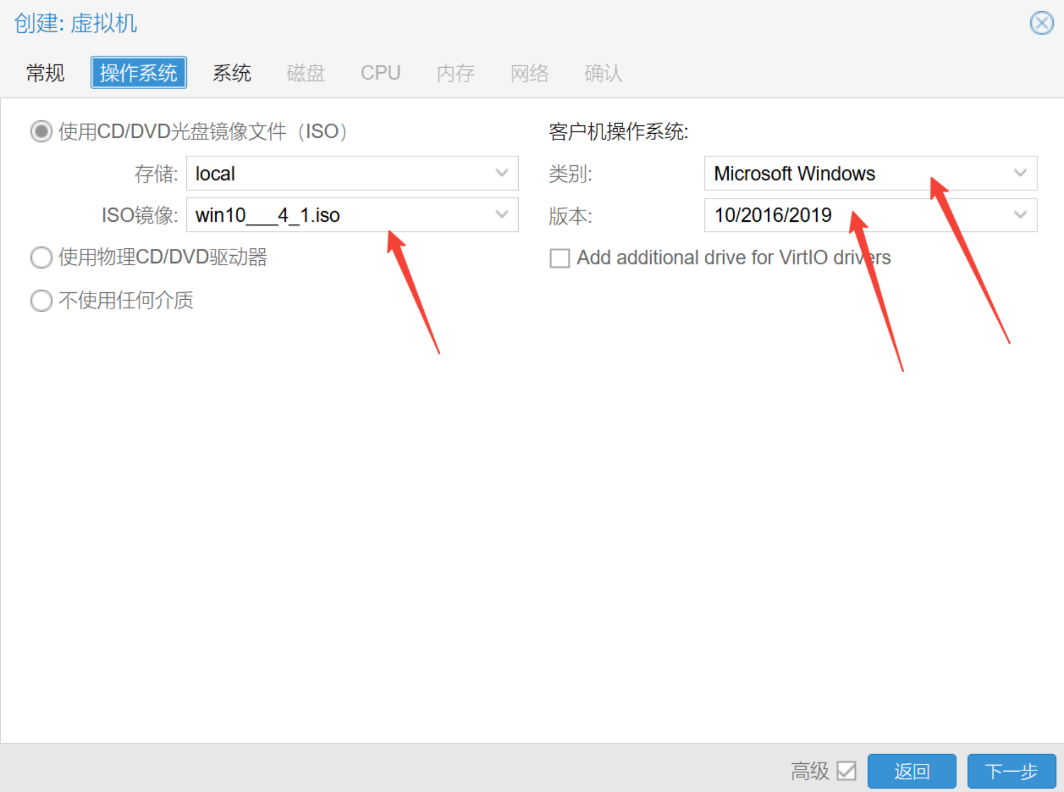Toggle the 高级 advanced checkbox
Image resolution: width=1064 pixels, height=792 pixels.
(x=846, y=771)
